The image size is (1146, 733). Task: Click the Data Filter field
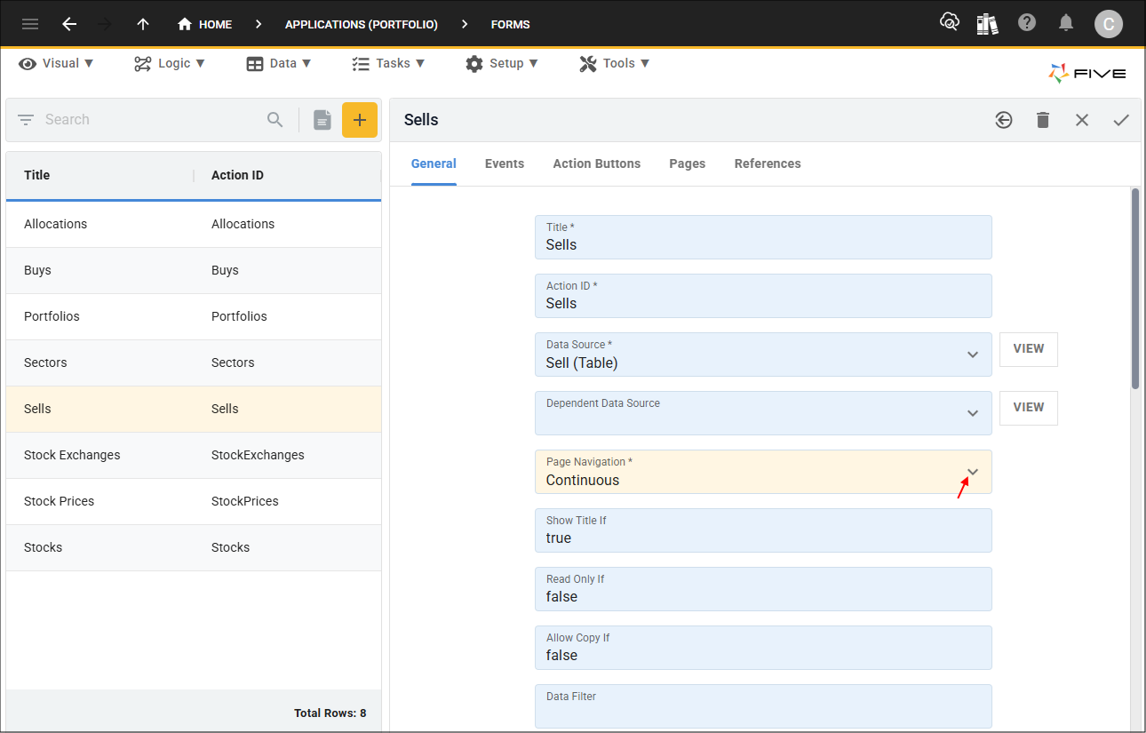point(763,706)
